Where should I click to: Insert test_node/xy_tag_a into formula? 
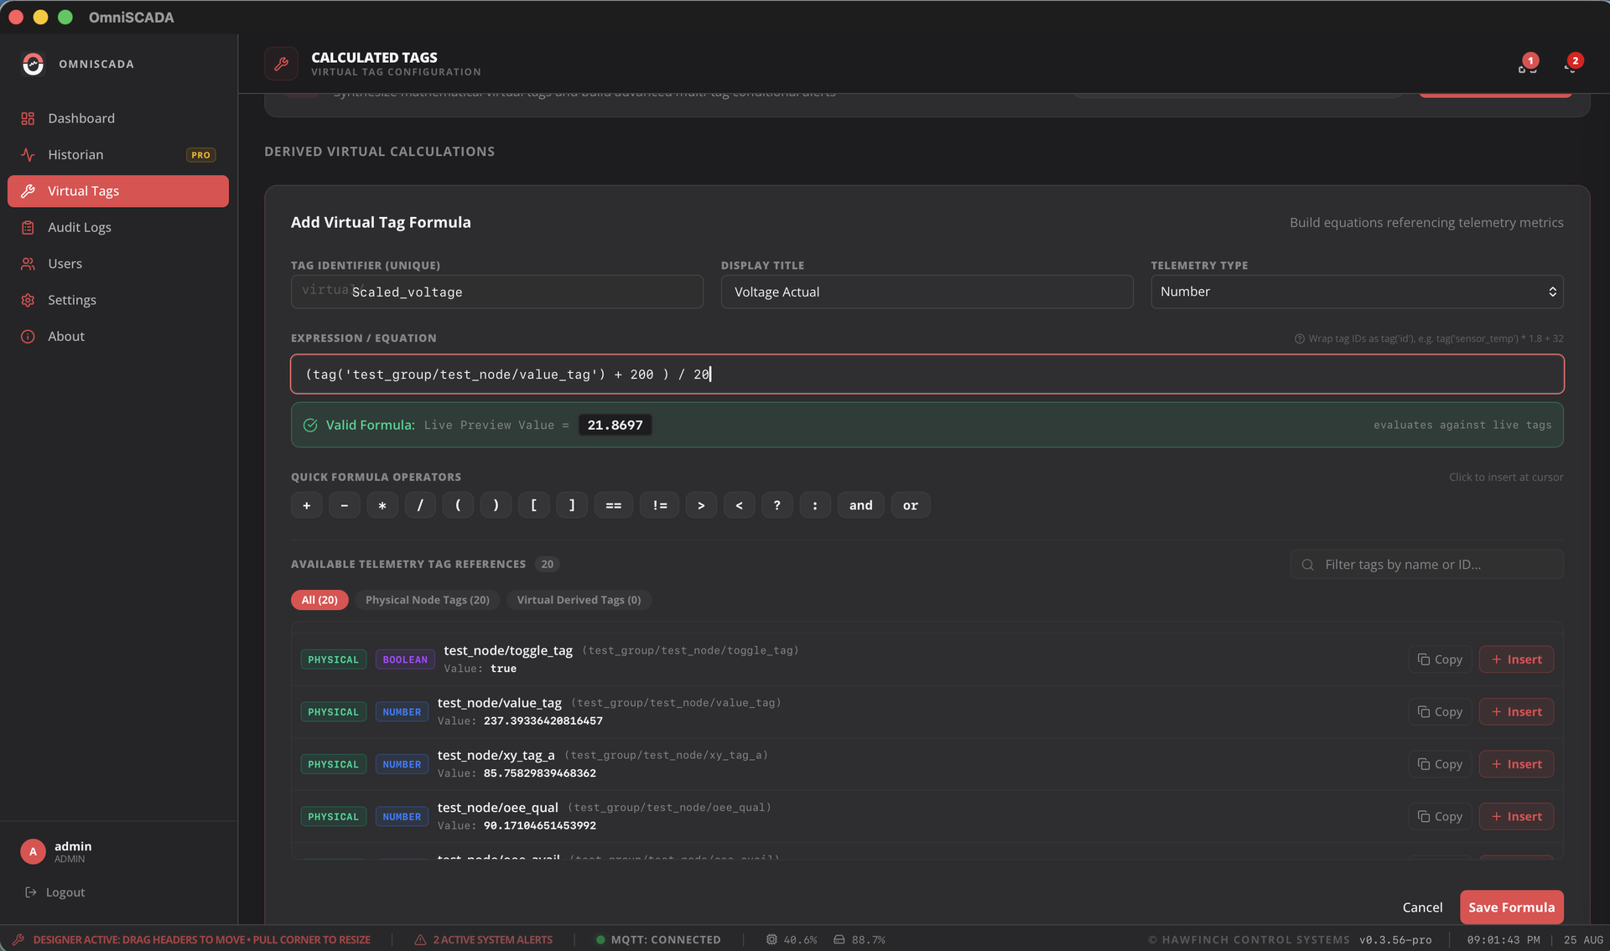tap(1516, 764)
